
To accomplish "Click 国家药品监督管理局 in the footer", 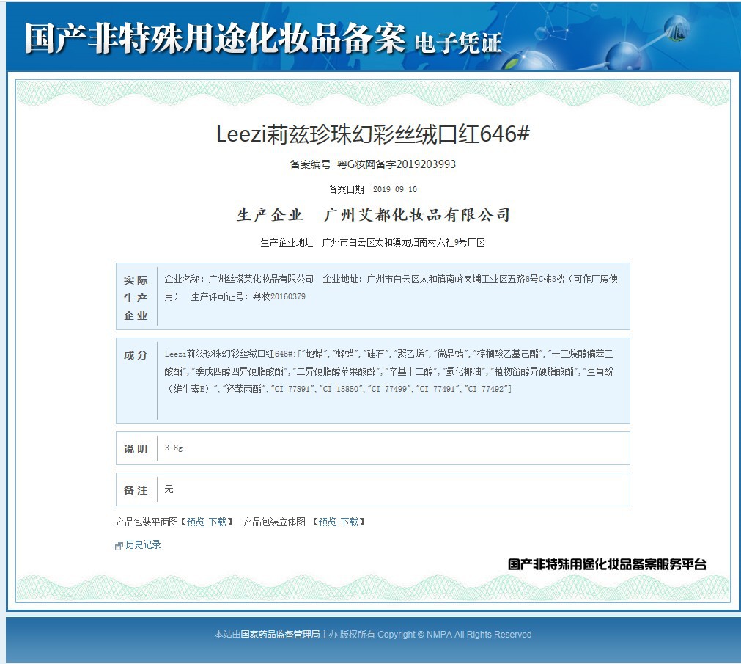I will coord(280,635).
